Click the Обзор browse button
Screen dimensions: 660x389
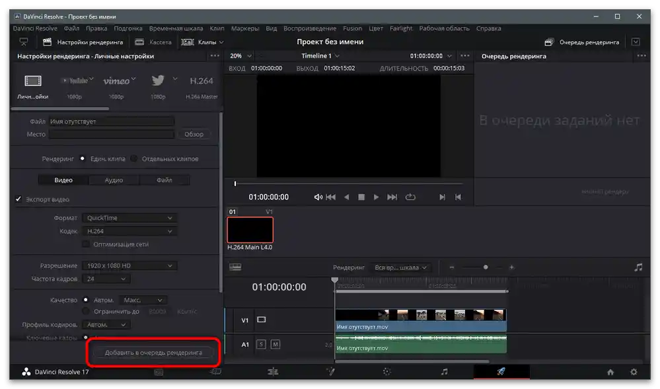coord(194,134)
